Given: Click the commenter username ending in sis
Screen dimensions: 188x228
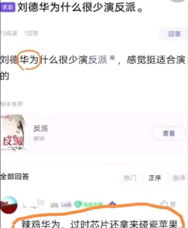Looking at the screenshot, I should [40, 205].
